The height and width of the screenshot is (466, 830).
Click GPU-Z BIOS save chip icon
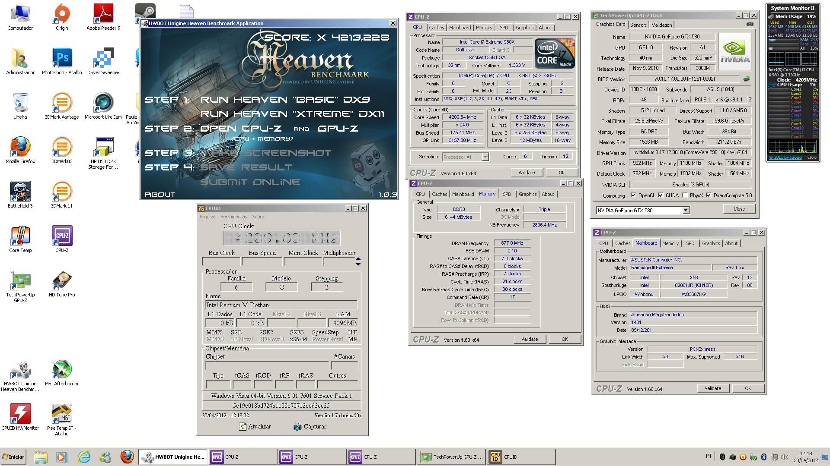click(x=747, y=79)
